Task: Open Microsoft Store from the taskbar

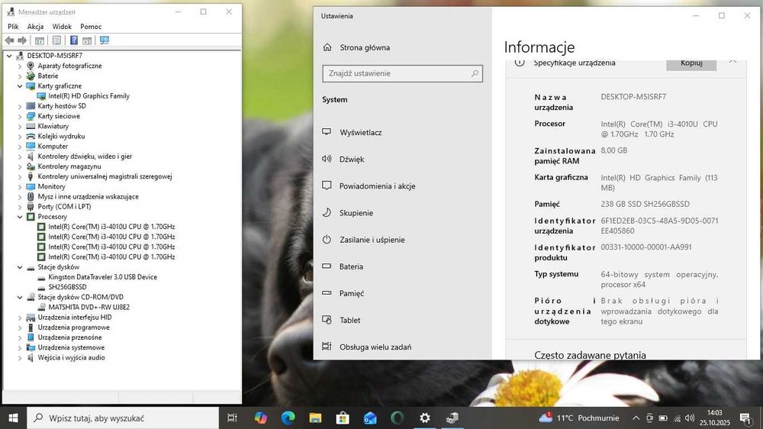Action: [343, 418]
